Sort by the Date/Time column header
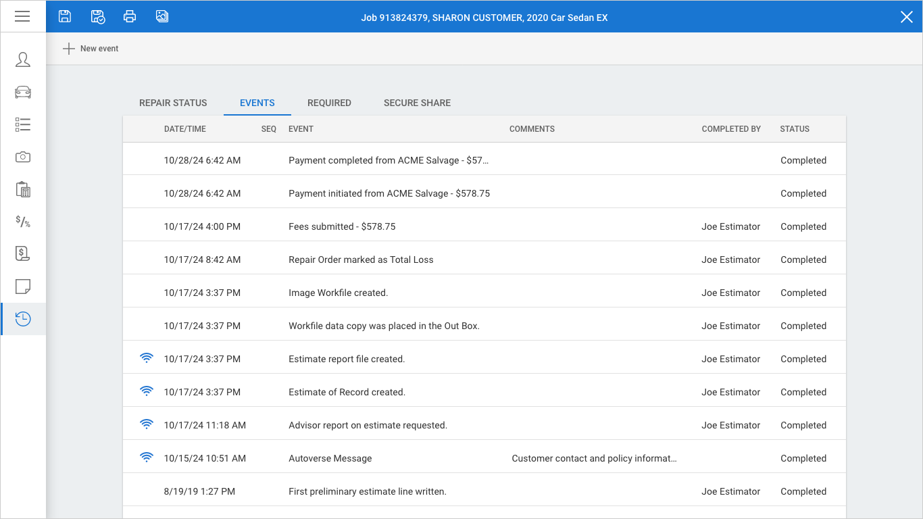This screenshot has height=519, width=923. [x=185, y=129]
